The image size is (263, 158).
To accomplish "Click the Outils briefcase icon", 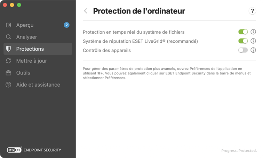I will (9, 73).
